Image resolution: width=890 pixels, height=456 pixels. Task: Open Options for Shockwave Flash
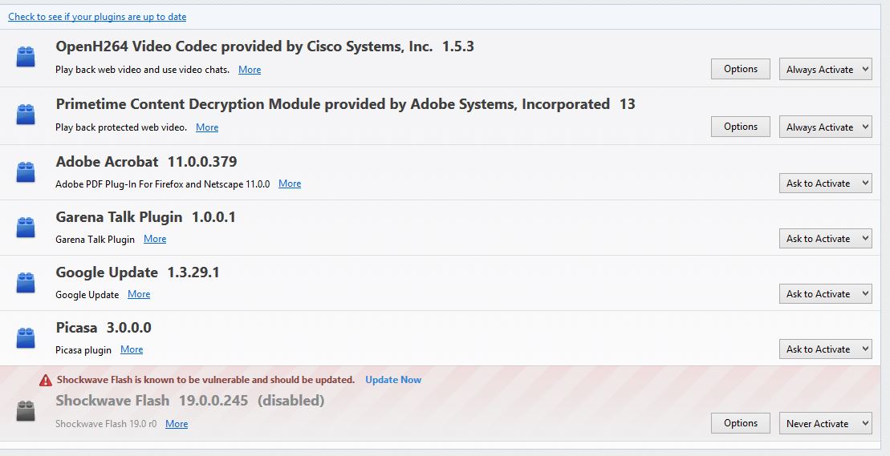[741, 423]
